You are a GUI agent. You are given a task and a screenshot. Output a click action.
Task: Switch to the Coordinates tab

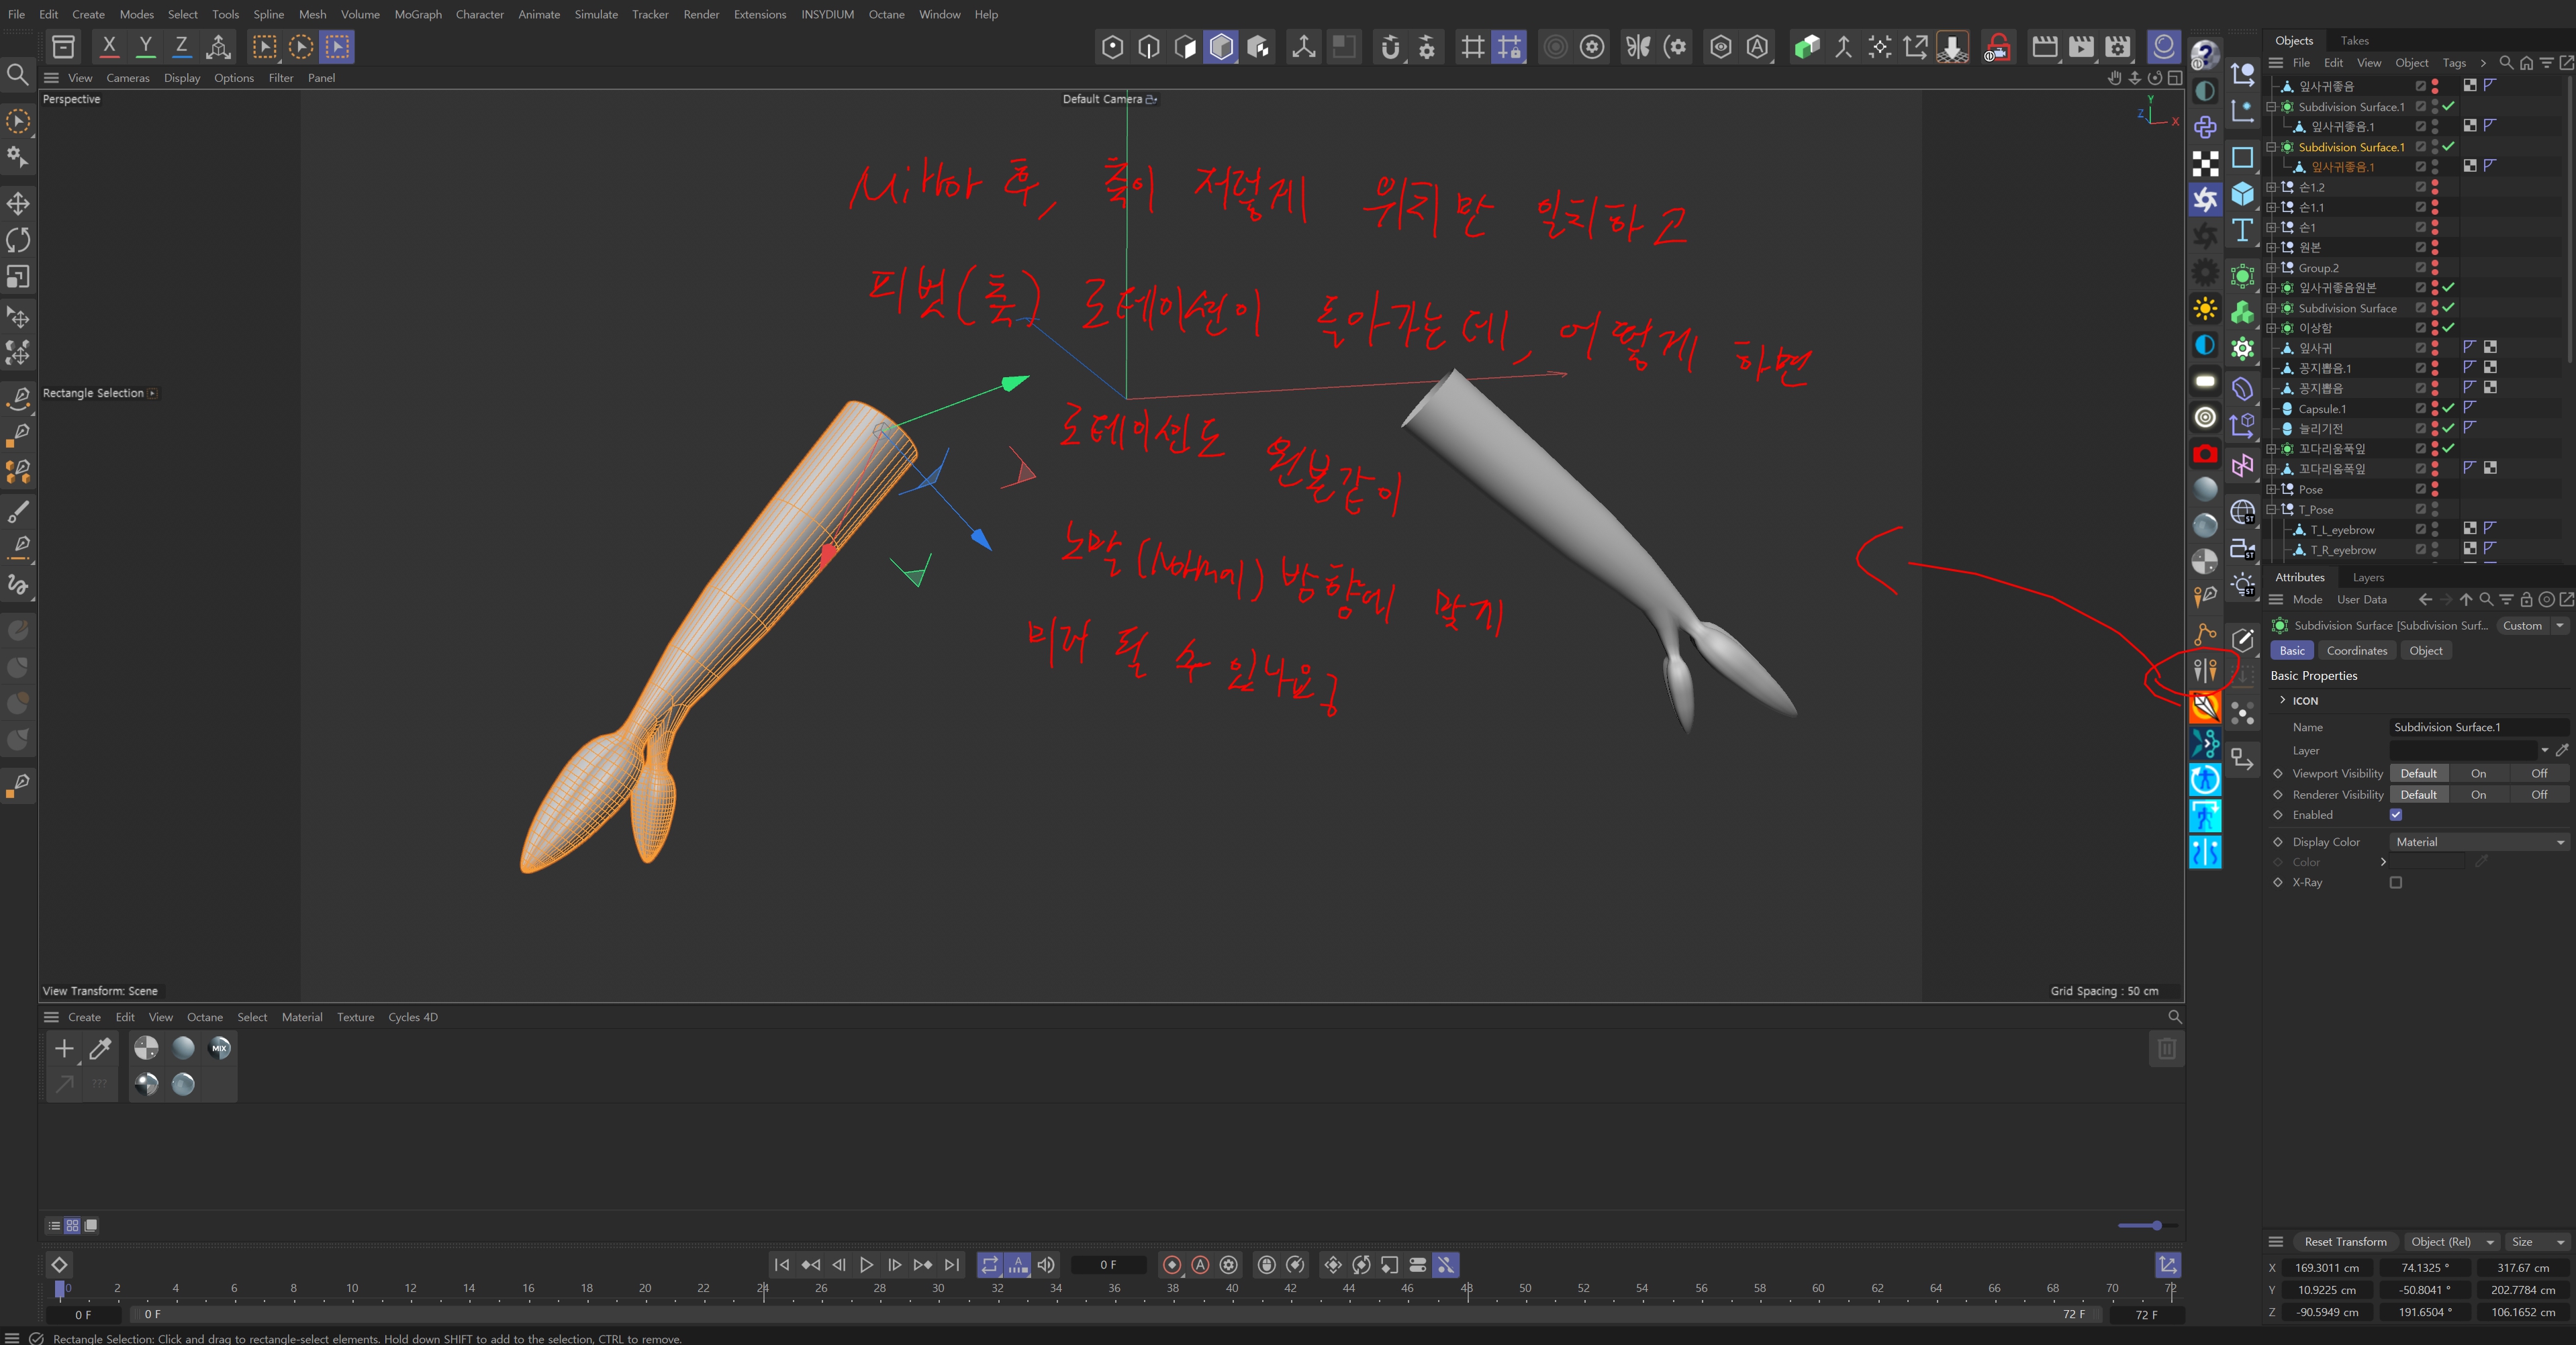pyautogui.click(x=2356, y=650)
